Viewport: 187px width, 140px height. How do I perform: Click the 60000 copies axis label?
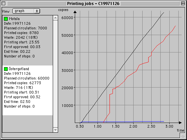point(67,18)
